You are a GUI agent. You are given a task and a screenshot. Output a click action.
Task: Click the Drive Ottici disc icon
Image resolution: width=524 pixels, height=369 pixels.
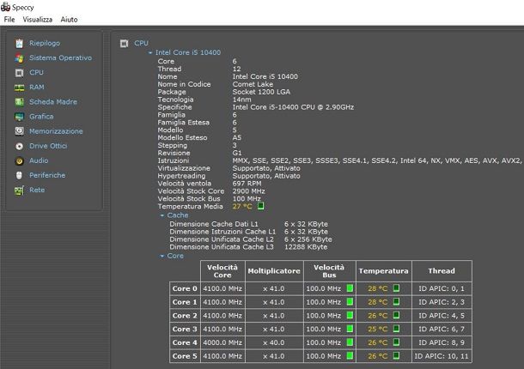pyautogui.click(x=19, y=146)
